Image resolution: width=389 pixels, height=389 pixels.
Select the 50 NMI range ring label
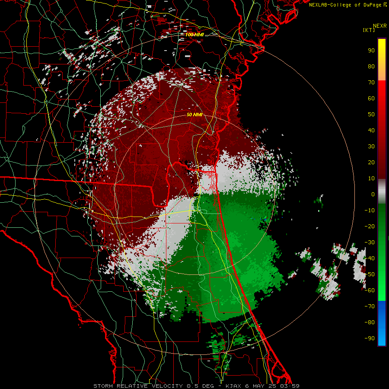click(x=194, y=115)
